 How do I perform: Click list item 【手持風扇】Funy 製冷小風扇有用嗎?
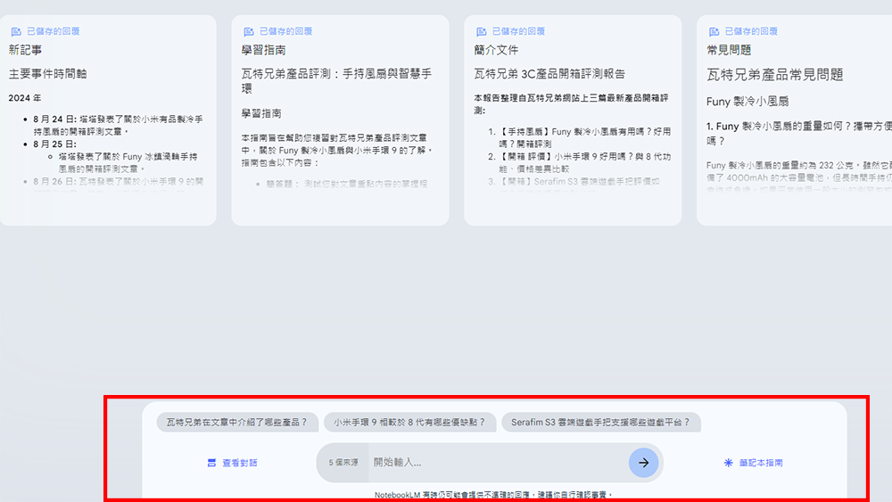click(585, 137)
